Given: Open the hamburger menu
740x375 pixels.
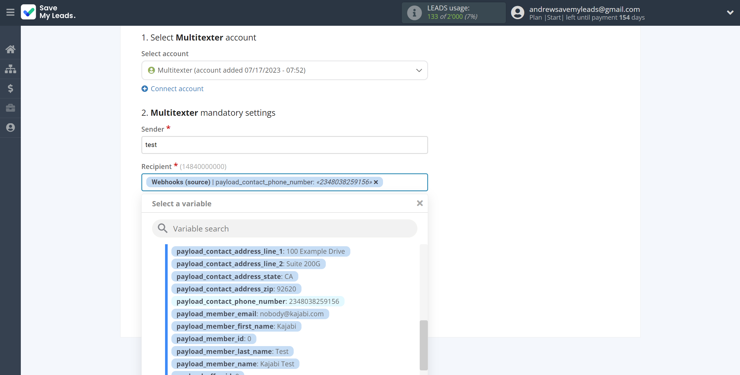Looking at the screenshot, I should point(10,12).
